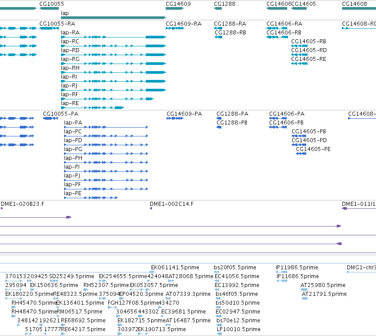
Task: Click the AT25980.5prime EST label
Action: pos(323,285)
